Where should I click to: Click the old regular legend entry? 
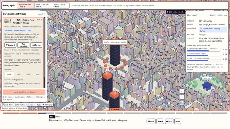47,105
